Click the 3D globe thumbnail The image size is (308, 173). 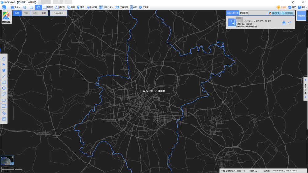tap(7, 160)
